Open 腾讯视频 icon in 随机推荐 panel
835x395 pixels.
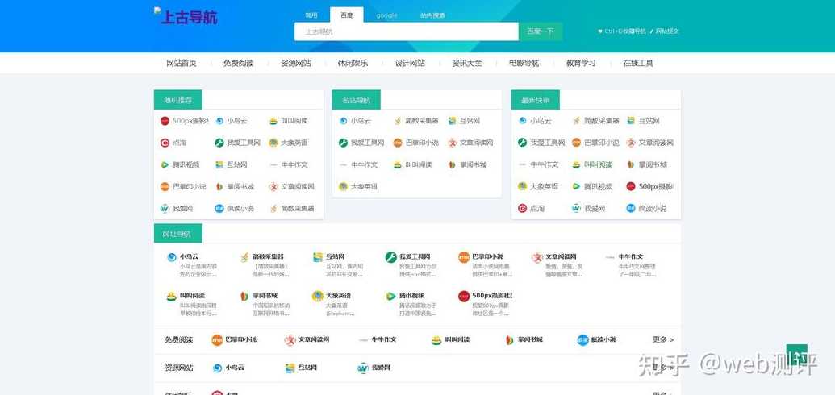click(165, 164)
